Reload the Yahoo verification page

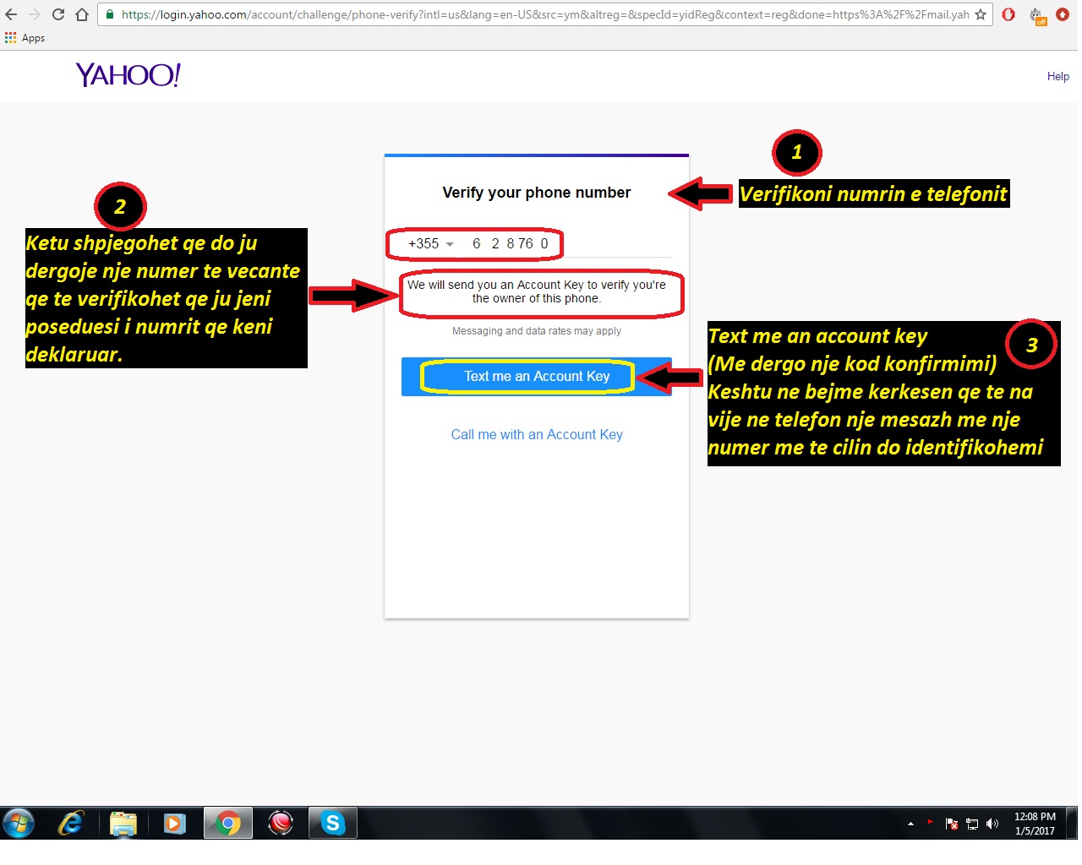(x=58, y=14)
